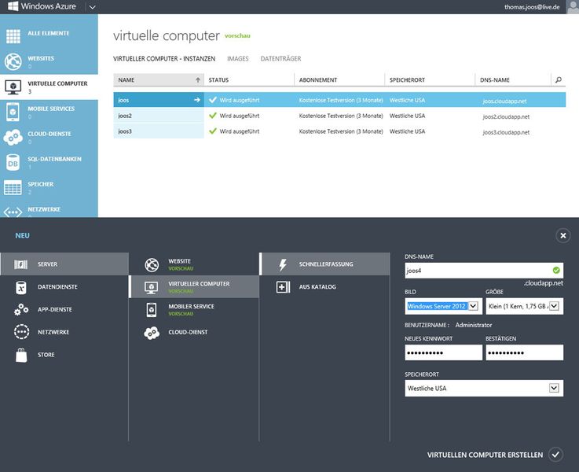Select Datendienste category
The width and height of the screenshot is (579, 472).
(x=64, y=287)
